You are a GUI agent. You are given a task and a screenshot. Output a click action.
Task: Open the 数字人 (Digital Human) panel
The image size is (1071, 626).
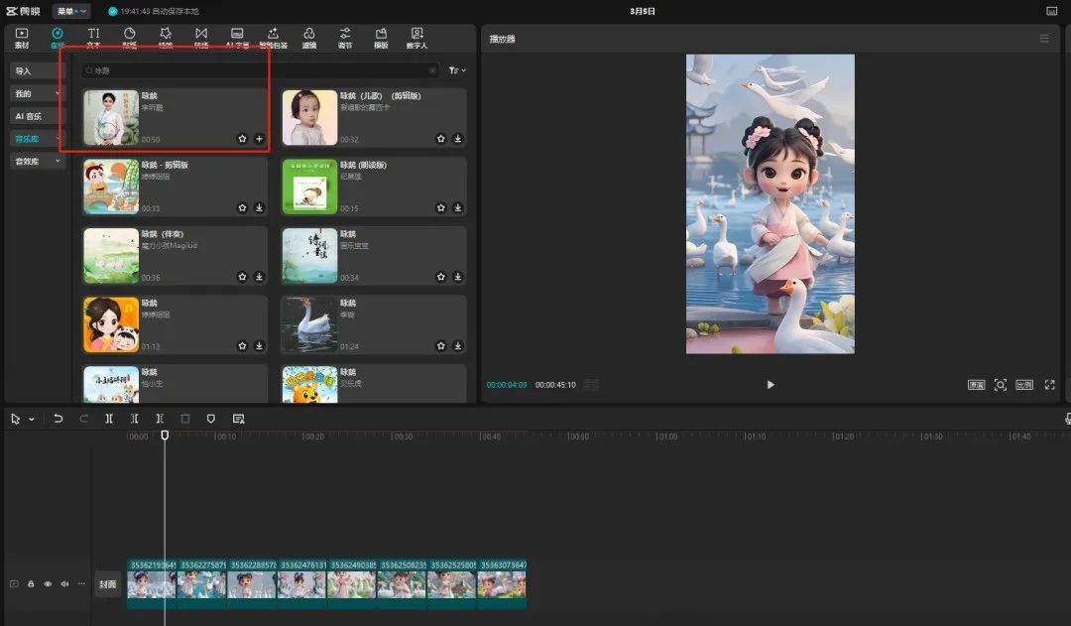pos(416,38)
